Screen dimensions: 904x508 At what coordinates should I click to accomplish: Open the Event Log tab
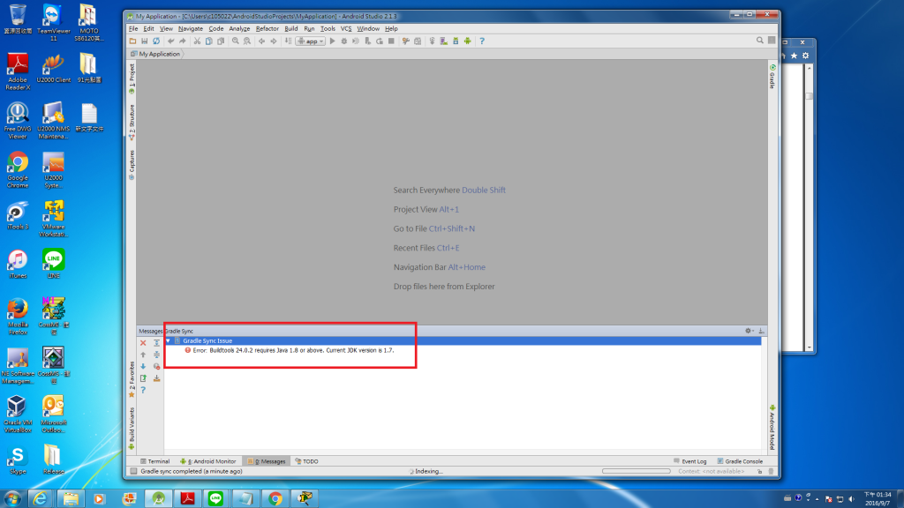[690, 461]
